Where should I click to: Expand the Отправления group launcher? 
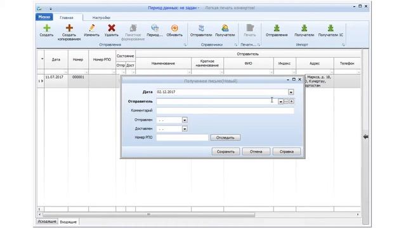(x=185, y=45)
